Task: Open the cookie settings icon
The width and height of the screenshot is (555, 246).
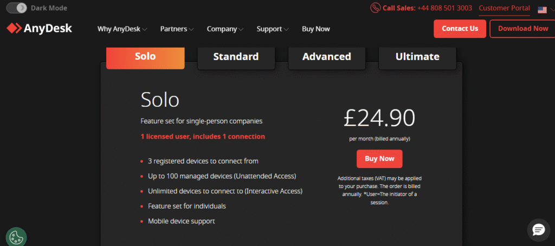Action: pos(16,237)
